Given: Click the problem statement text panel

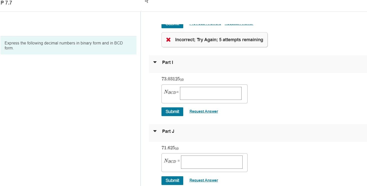Looking at the screenshot, I should (68, 45).
